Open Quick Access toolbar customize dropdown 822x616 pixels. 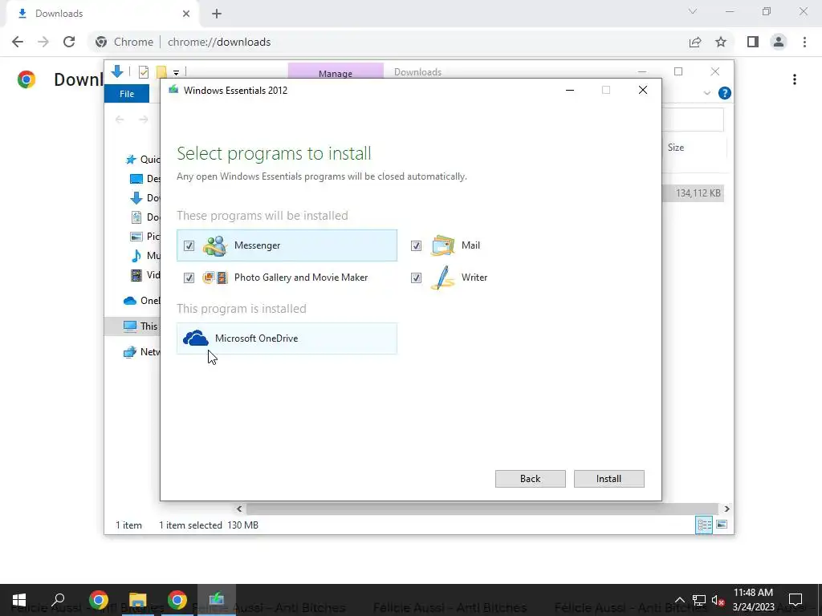coord(176,73)
